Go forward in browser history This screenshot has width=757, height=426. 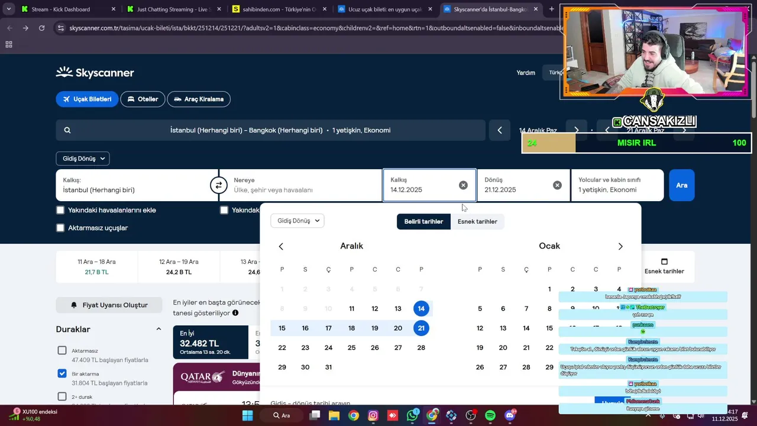[x=25, y=28]
